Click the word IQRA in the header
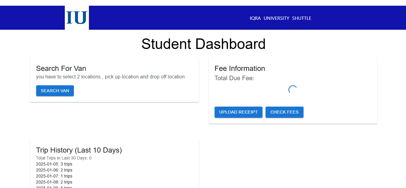Screen dimensions: 406x188 pyautogui.click(x=255, y=18)
